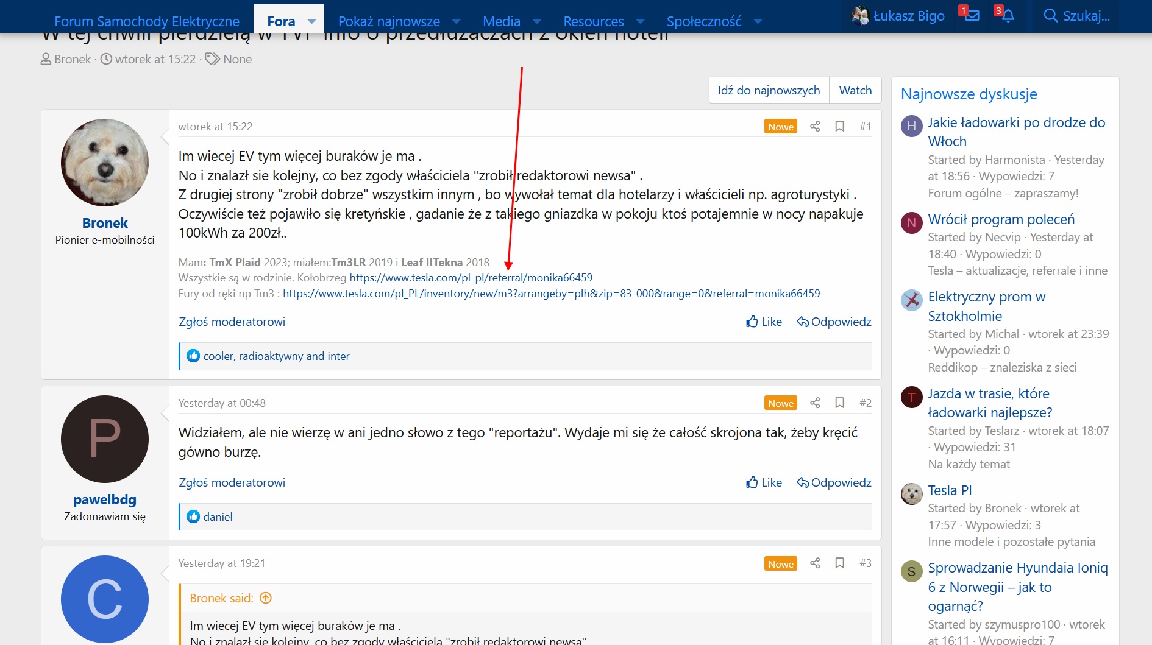The image size is (1152, 645).
Task: Open Tesla inventory m3 link
Action: click(x=552, y=293)
